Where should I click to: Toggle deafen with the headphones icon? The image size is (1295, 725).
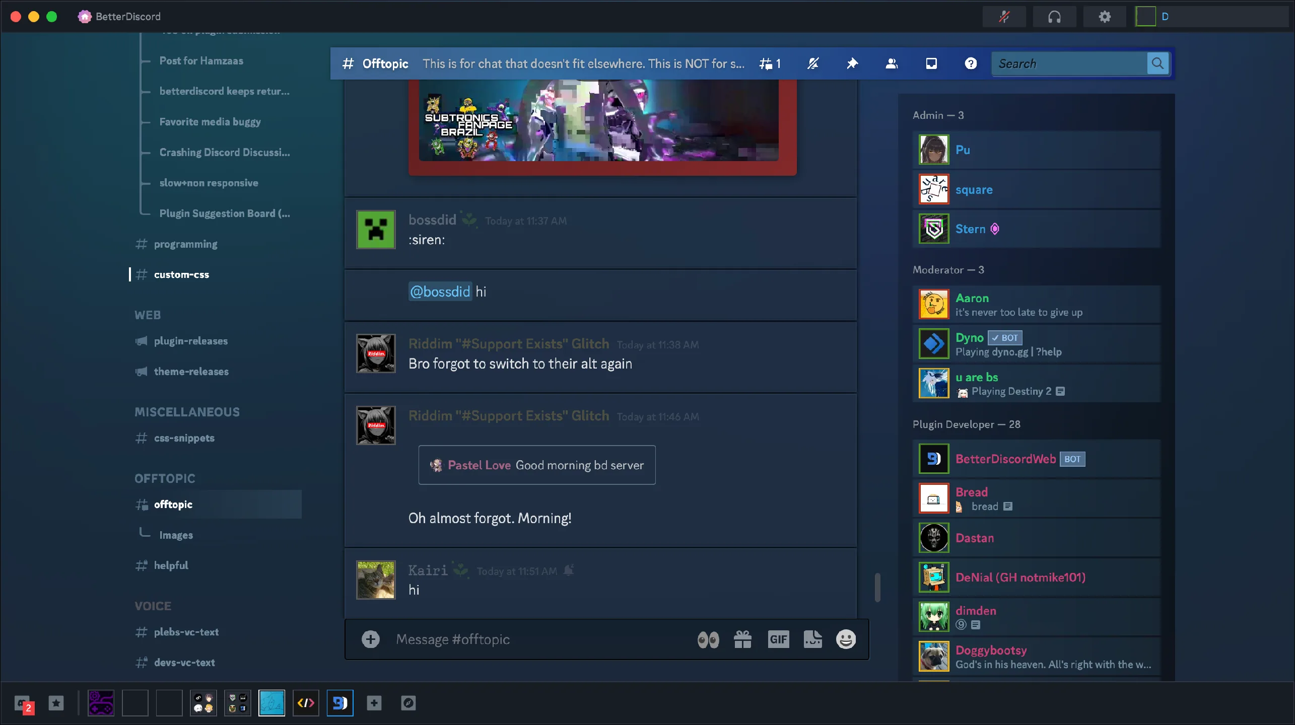tap(1054, 17)
